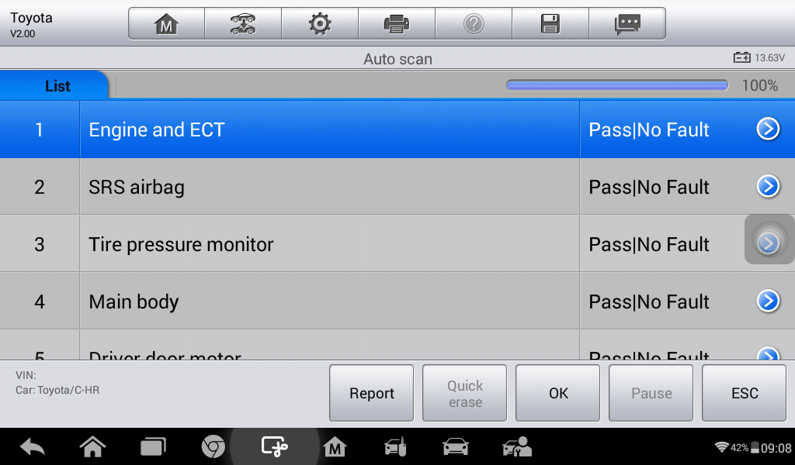Screen dimensions: 795x465
Task: Click the vehicle swap icon in toolbar
Action: 243,24
